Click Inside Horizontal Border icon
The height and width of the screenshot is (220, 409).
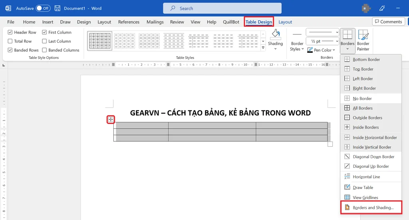347,137
